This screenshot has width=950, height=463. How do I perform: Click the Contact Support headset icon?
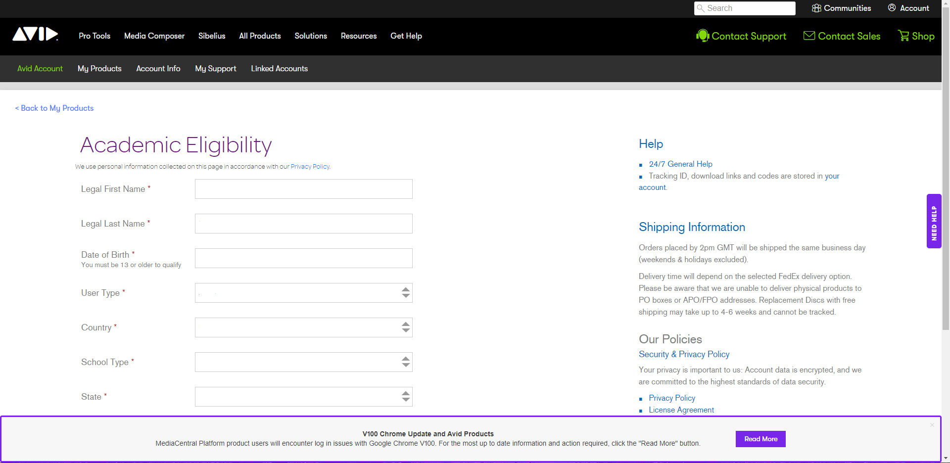(703, 36)
